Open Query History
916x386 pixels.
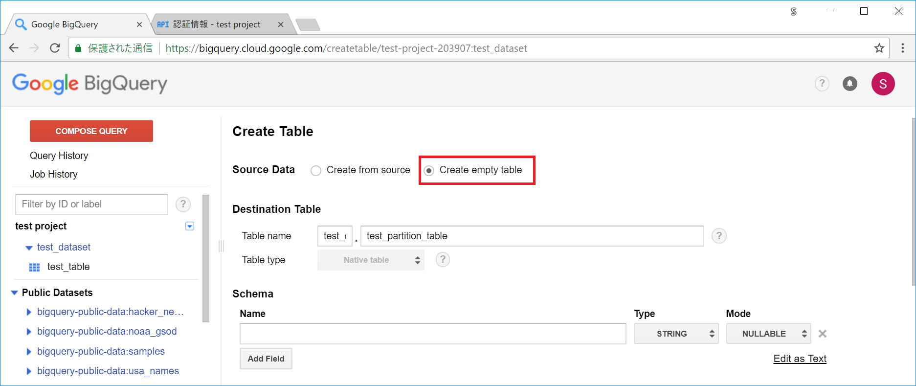click(59, 156)
